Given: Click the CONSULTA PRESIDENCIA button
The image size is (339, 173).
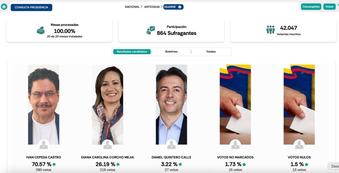Looking at the screenshot, I should [x=31, y=7].
